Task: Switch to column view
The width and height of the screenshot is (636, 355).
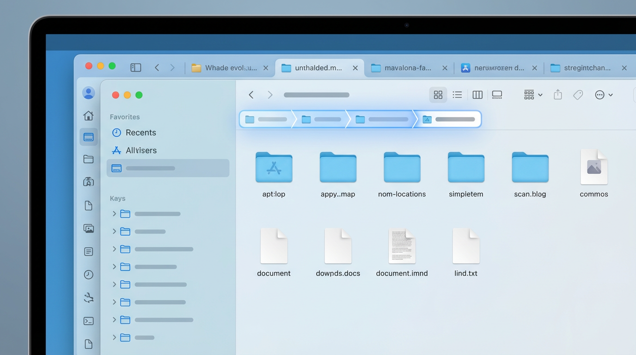Action: [x=477, y=95]
